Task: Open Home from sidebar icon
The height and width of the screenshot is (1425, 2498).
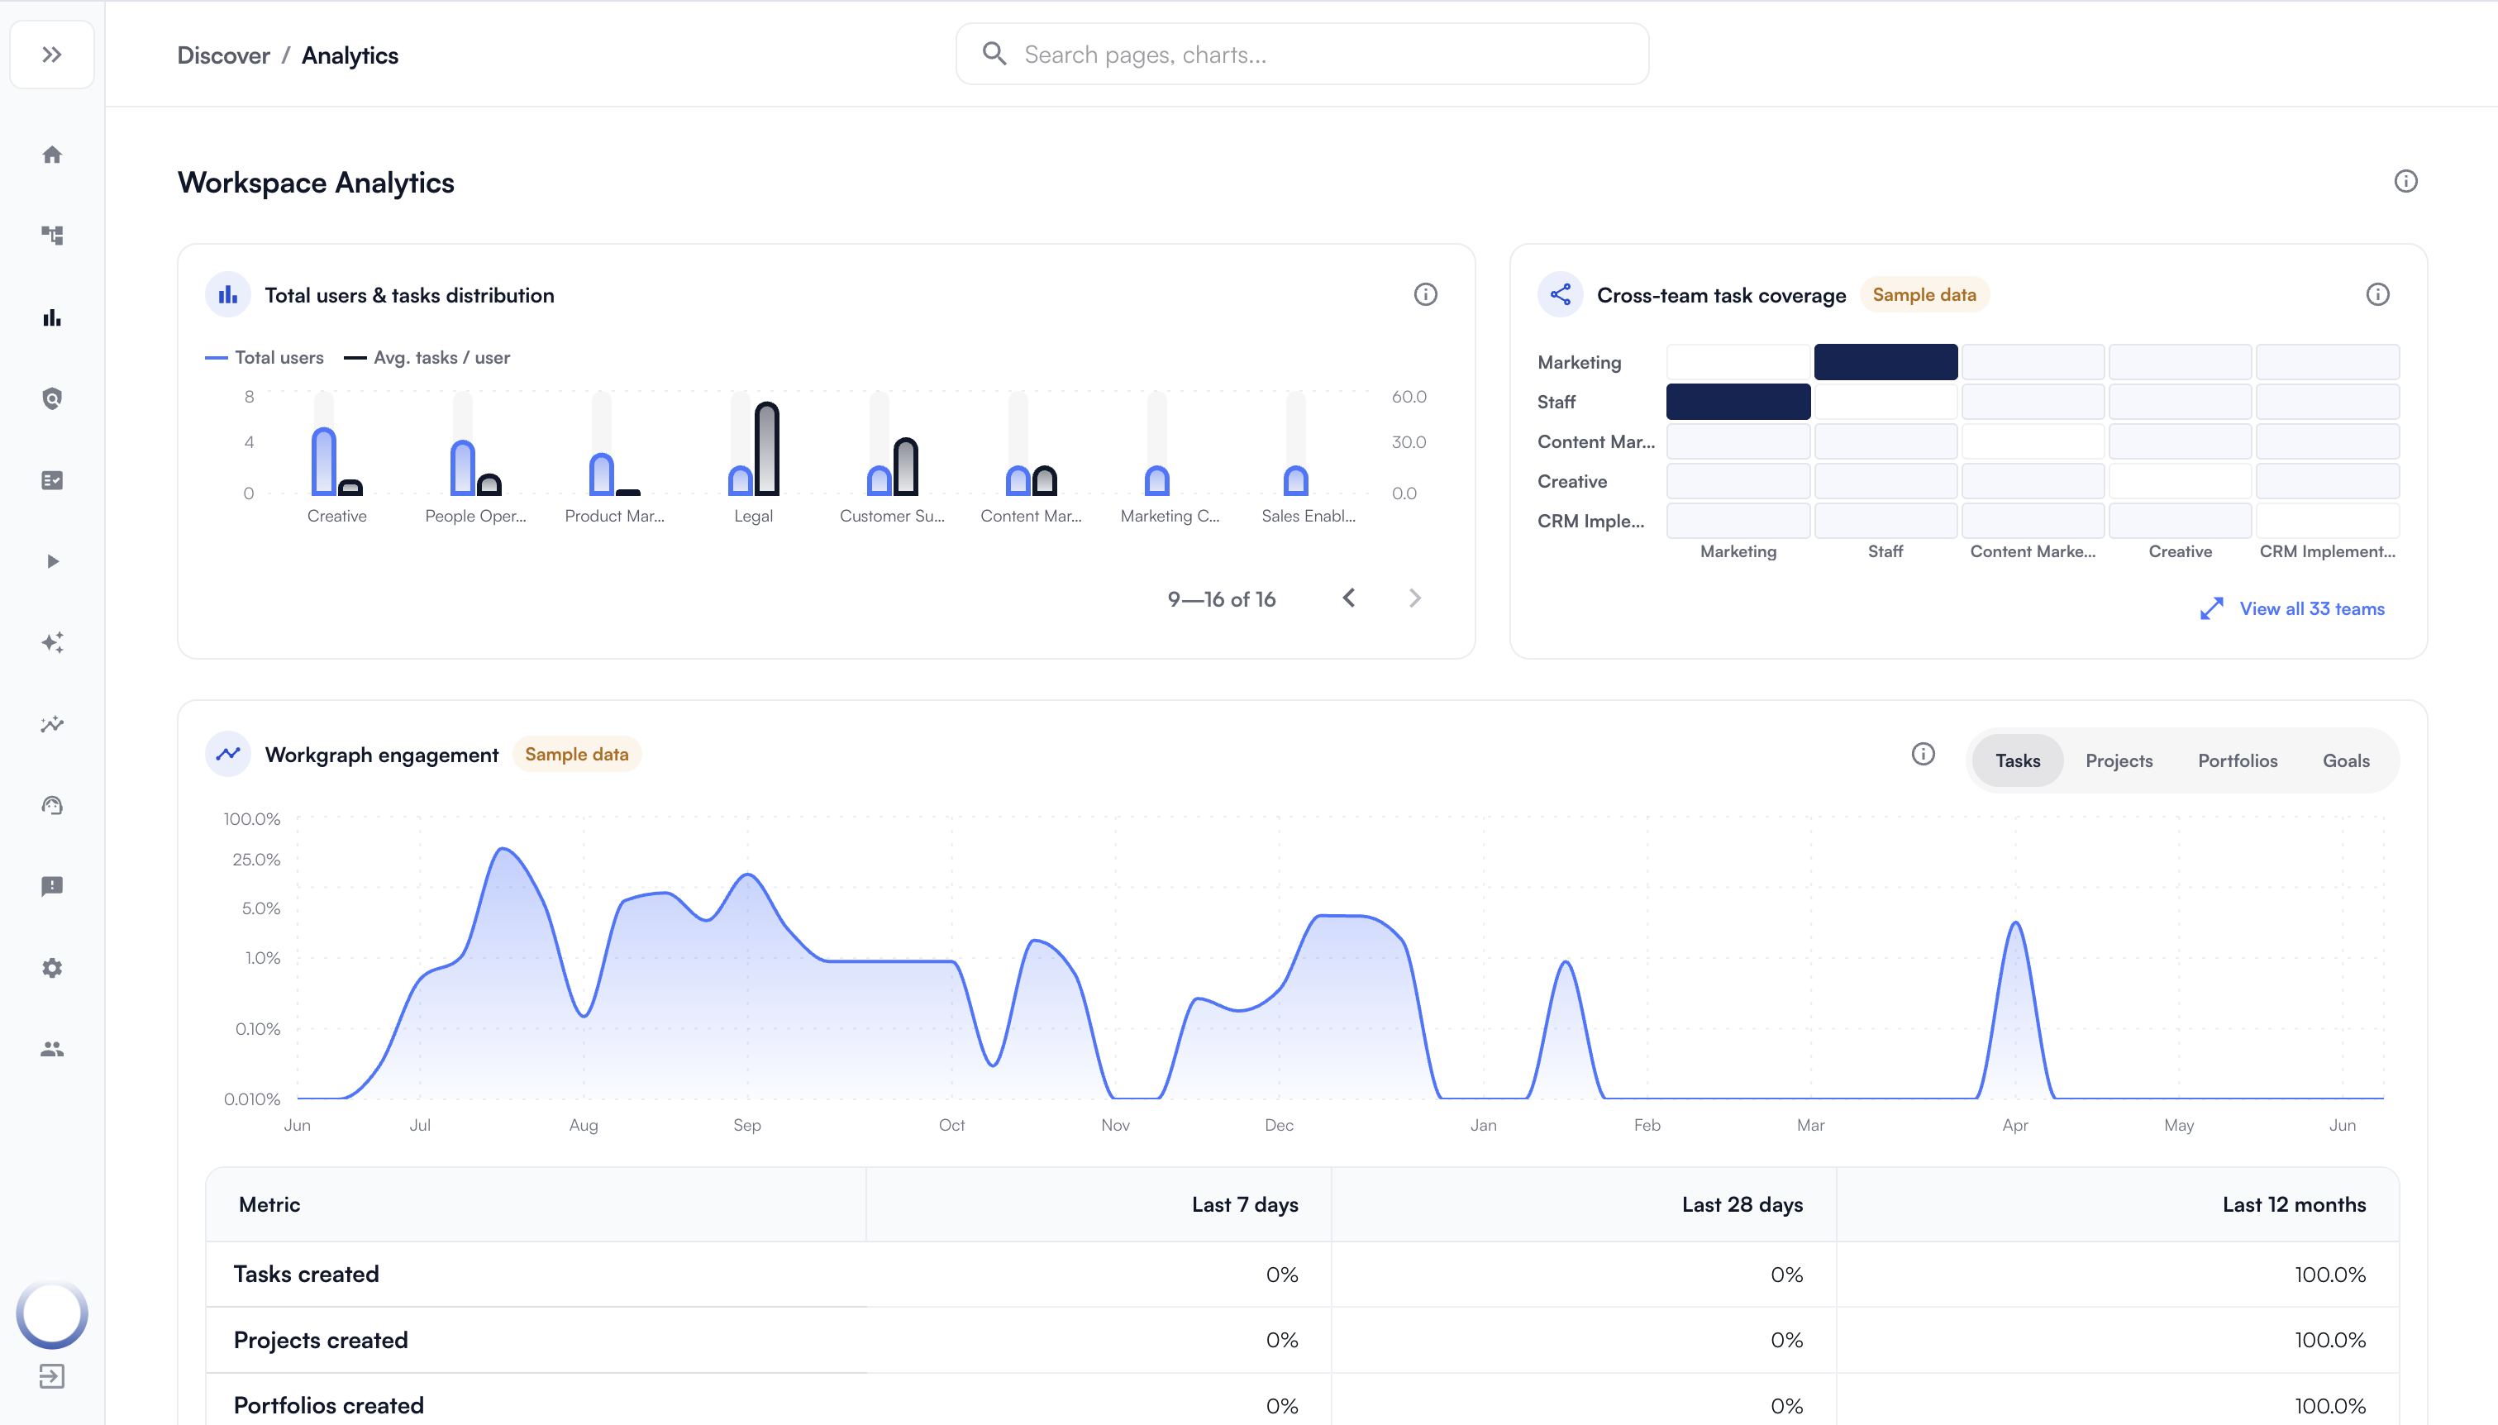Action: click(52, 155)
